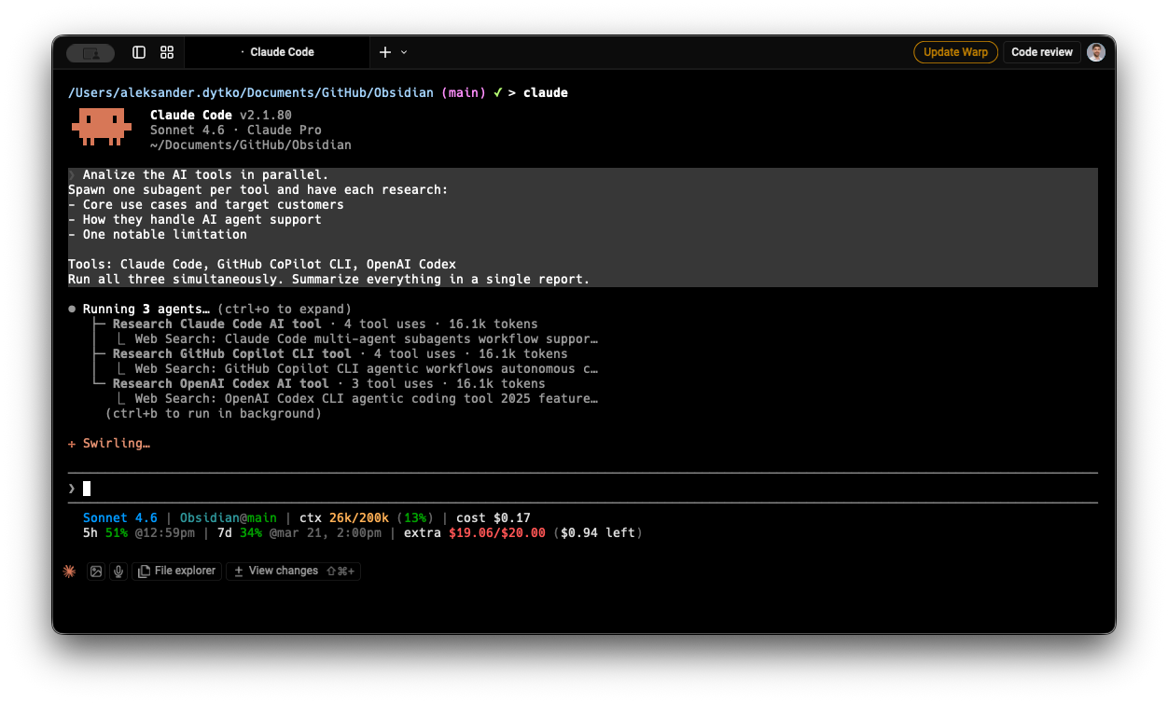
Task: Click the Claude prompt input line
Action: coord(583,489)
